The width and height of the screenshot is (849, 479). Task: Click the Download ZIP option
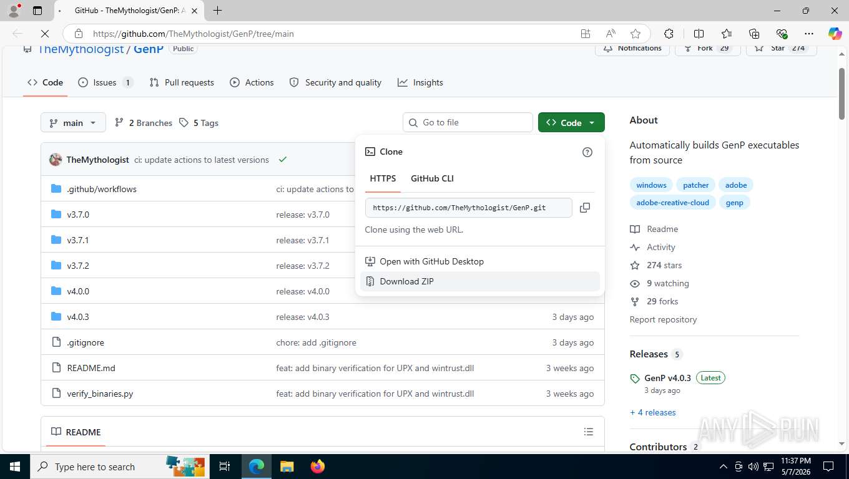tap(480, 281)
